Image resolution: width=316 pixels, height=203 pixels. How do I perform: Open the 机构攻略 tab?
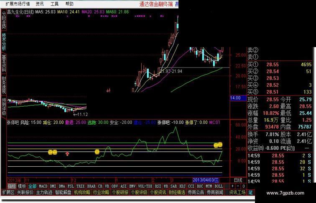pos(82,192)
